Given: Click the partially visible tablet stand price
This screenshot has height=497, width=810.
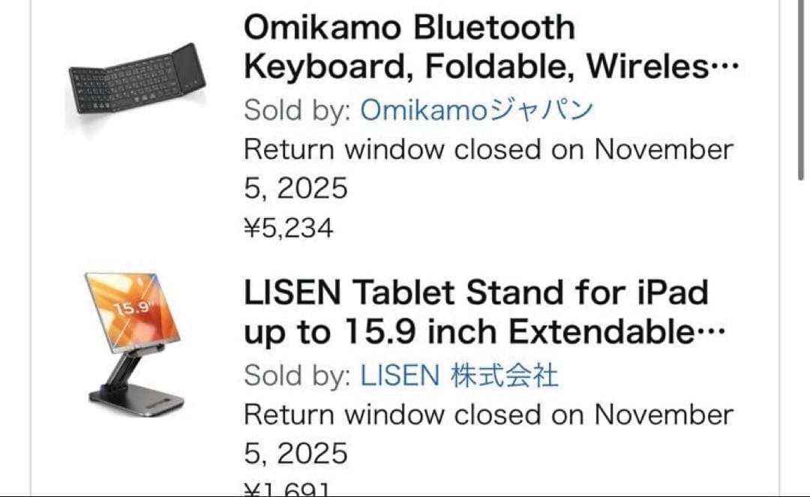Looking at the screenshot, I should (288, 490).
